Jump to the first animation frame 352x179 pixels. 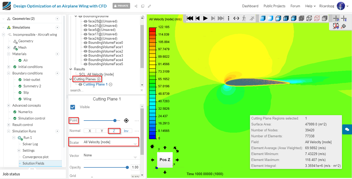click(190, 18)
